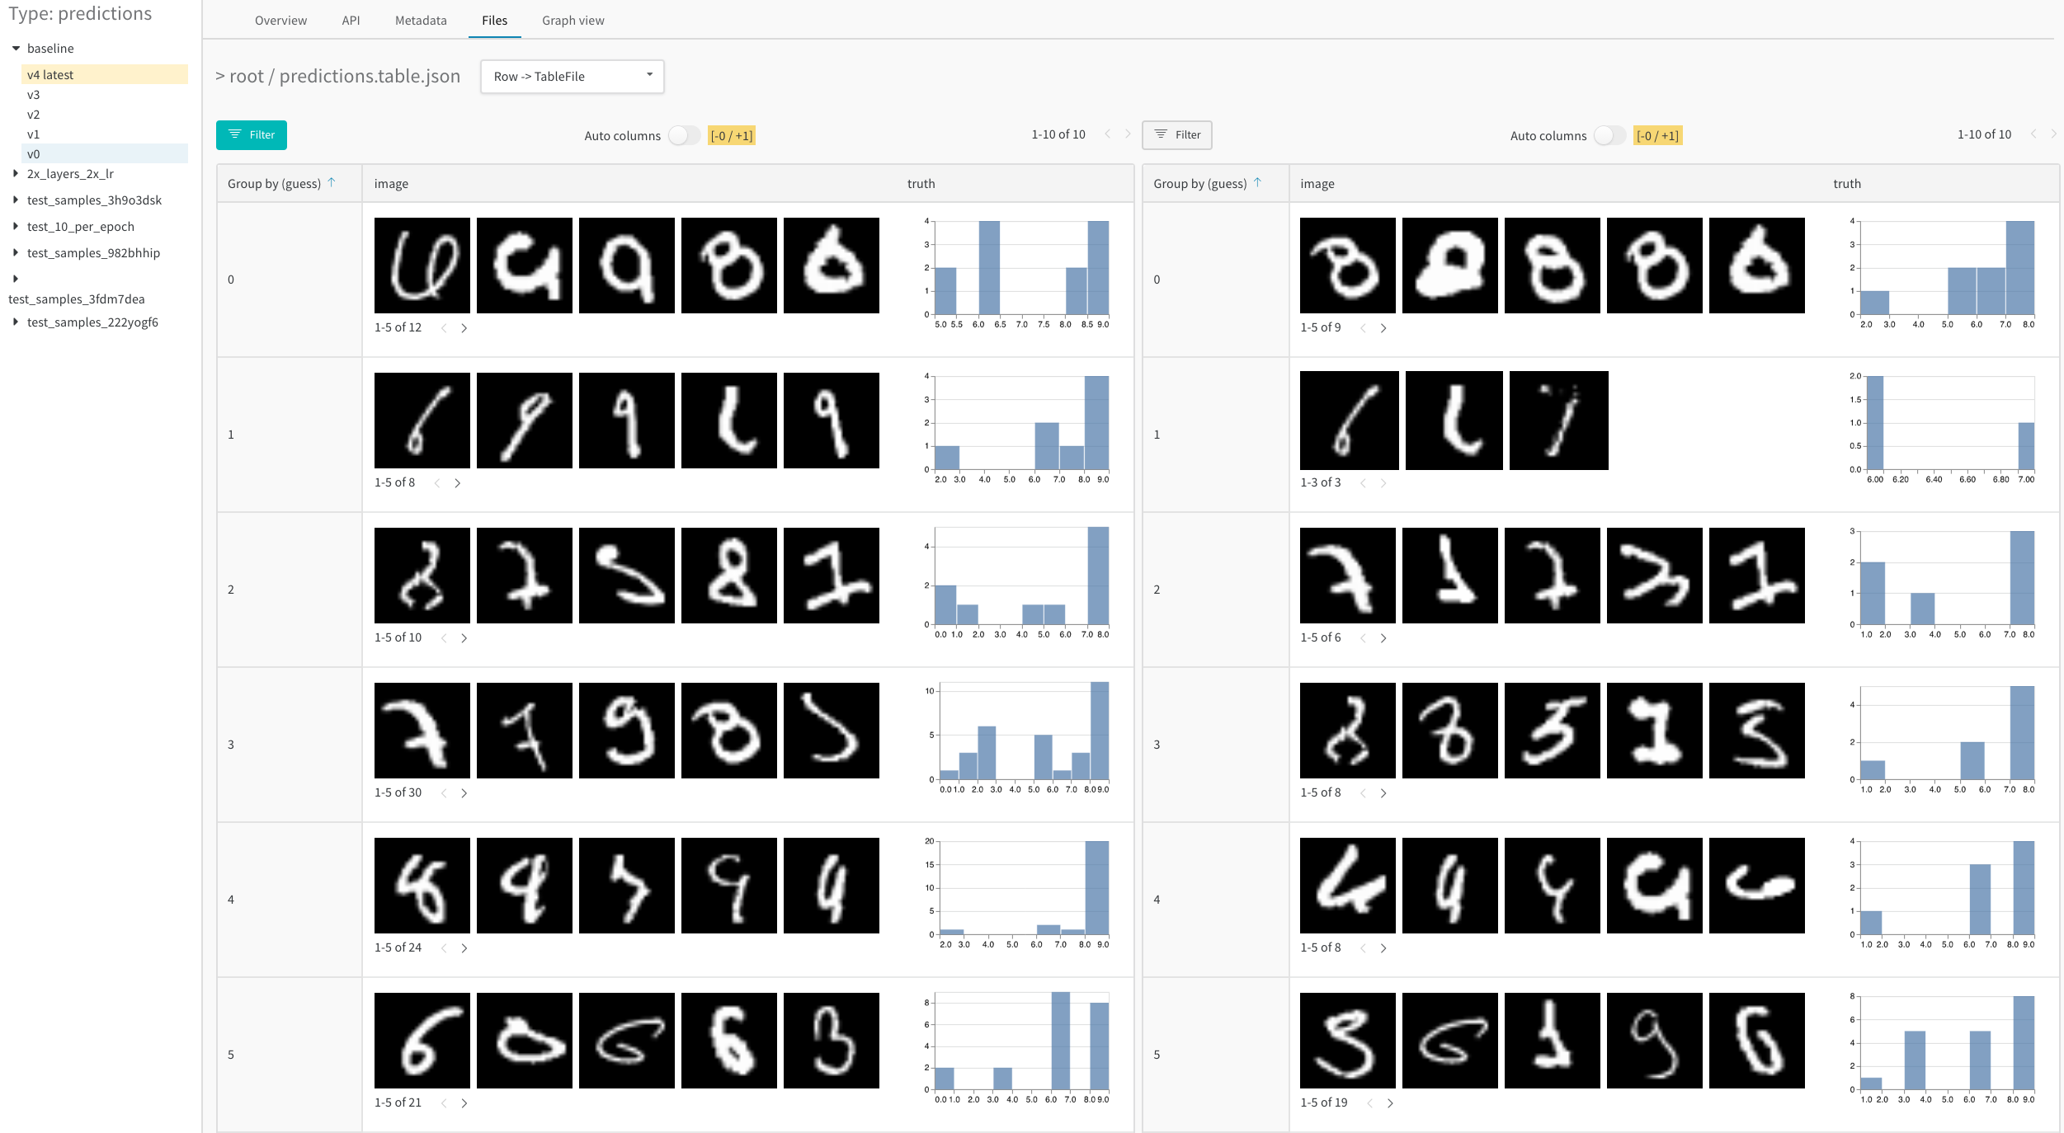
Task: Click the teal Filter button
Action: pyautogui.click(x=252, y=135)
